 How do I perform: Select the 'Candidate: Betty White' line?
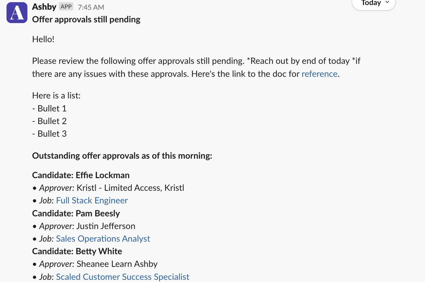77,251
